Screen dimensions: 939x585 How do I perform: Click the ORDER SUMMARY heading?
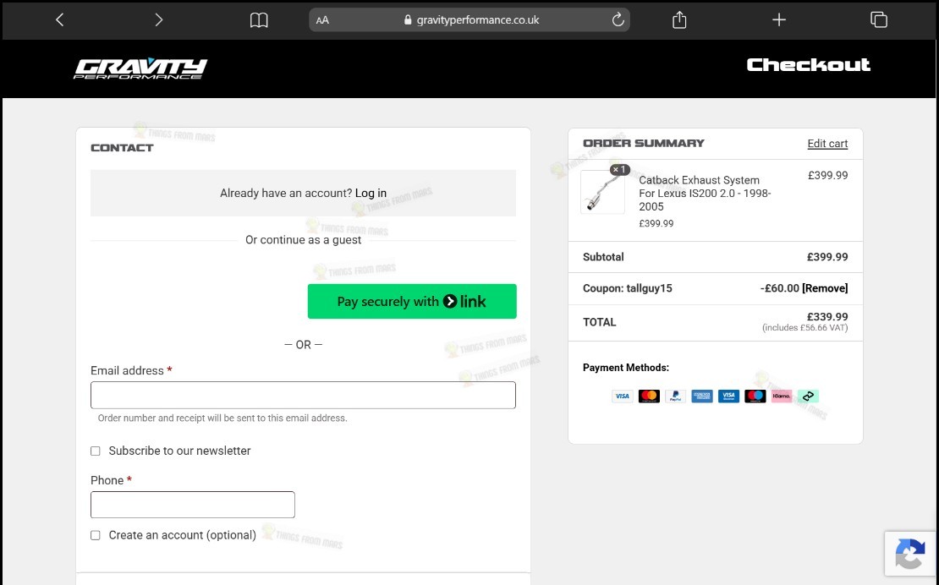(x=643, y=143)
